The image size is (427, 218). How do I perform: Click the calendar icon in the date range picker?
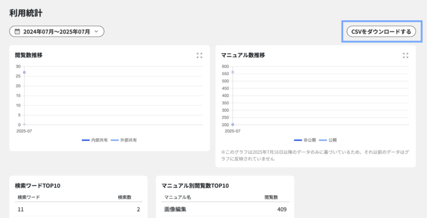click(17, 32)
